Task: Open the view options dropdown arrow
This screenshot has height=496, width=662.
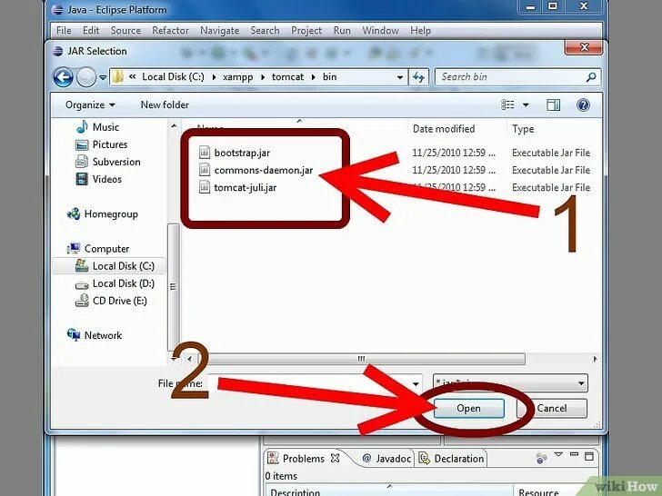Action: pos(526,104)
